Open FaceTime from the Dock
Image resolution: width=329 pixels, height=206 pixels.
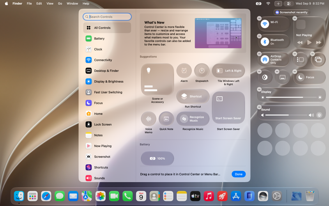[x=114, y=196]
